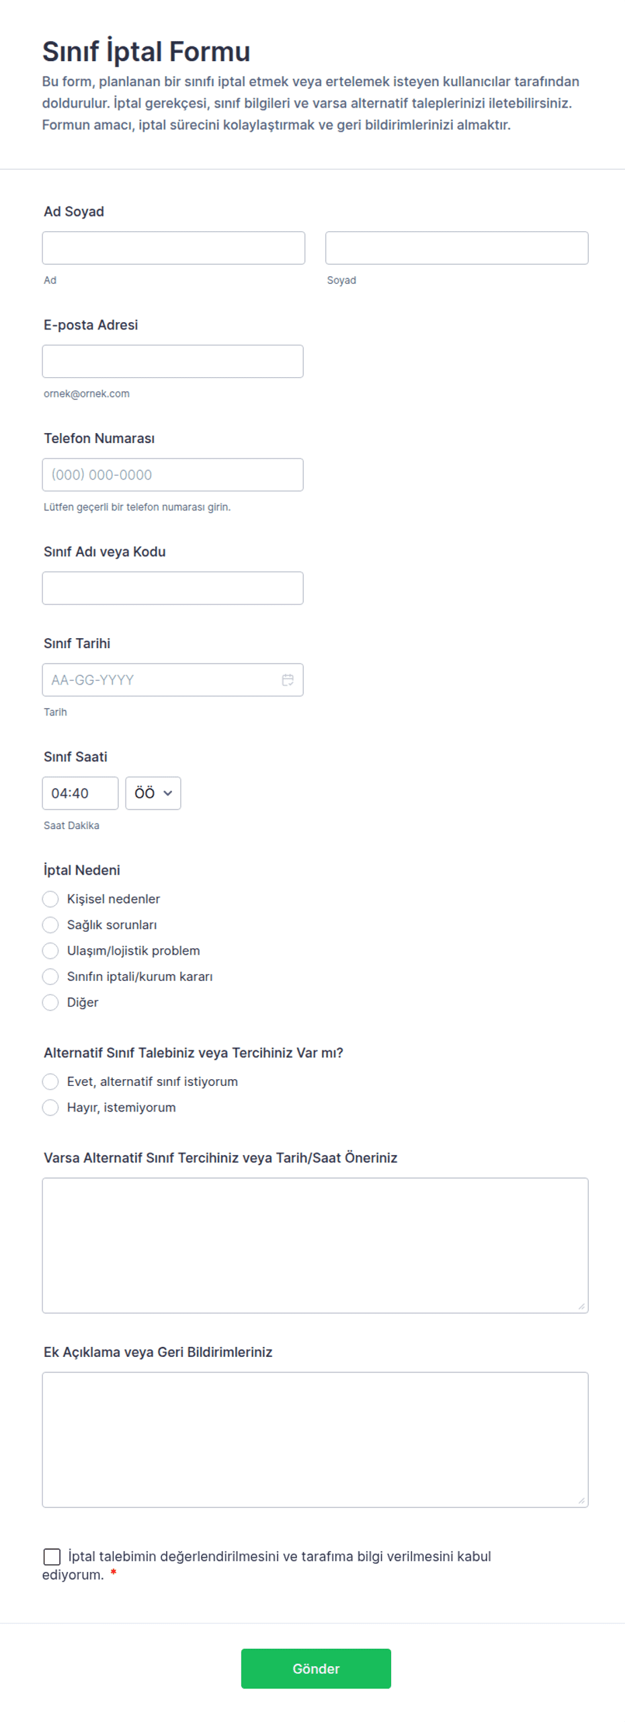Click the E-posta Adresi input
625x1722 pixels.
coord(172,361)
